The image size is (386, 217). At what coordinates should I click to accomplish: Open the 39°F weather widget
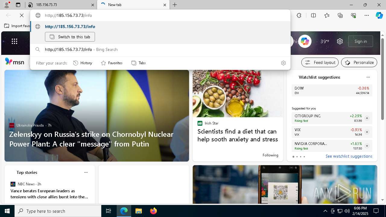click(325, 41)
